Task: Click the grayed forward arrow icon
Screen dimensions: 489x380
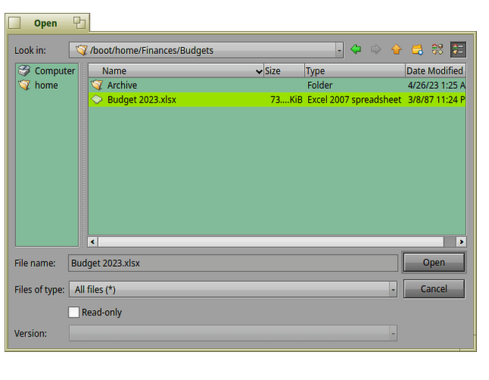Action: [376, 49]
